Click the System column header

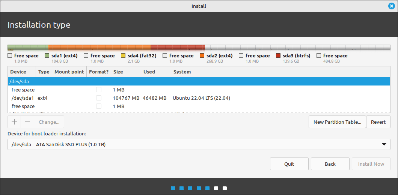pos(280,72)
